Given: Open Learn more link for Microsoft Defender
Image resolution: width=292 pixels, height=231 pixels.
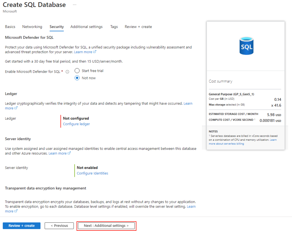Looking at the screenshot, I should coord(85,52).
